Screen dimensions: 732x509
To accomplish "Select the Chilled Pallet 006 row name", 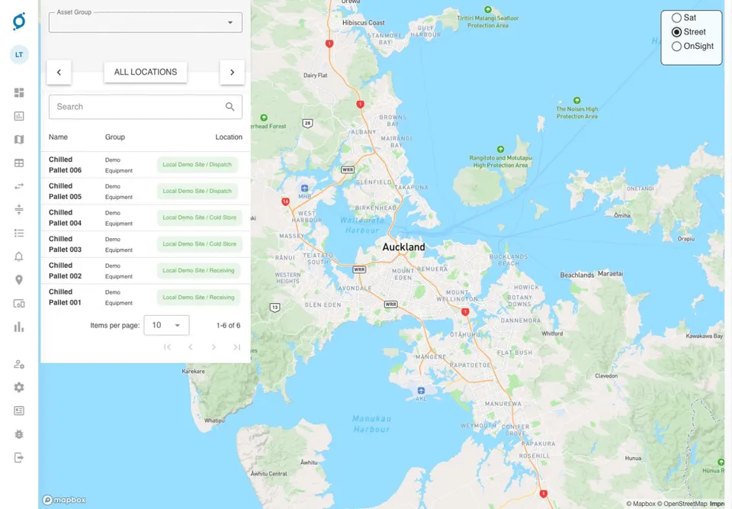I will (65, 165).
